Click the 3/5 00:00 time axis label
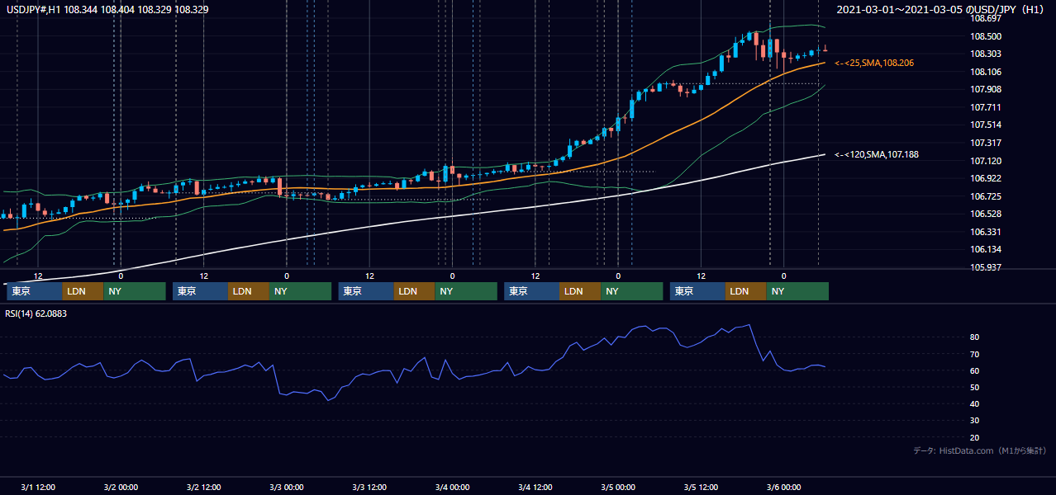Image resolution: width=1056 pixels, height=495 pixels. [618, 487]
